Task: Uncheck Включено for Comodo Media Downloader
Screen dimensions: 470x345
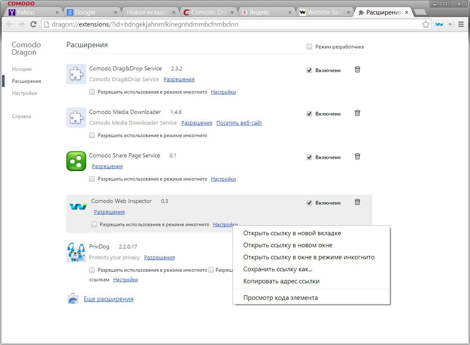Action: [x=309, y=113]
